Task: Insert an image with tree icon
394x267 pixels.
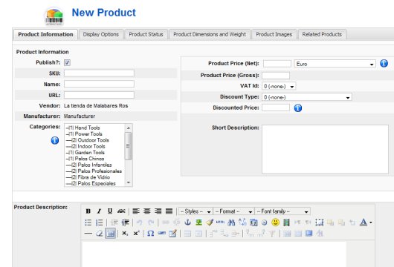Action: pos(198,222)
